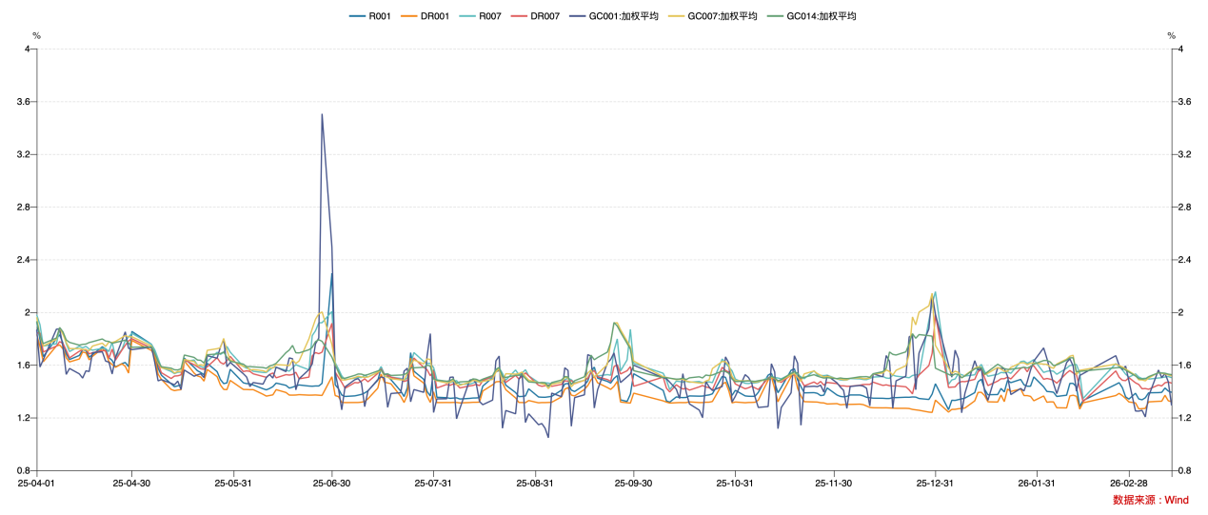Screen dimensions: 1208x515
Task: Click the yellow GC007 legend line marker
Action: point(679,16)
